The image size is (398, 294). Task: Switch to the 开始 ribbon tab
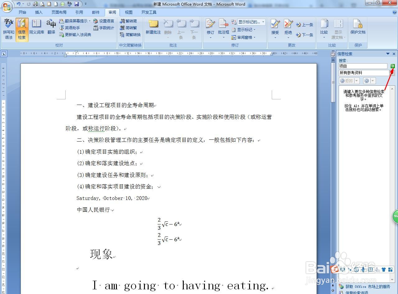[x=22, y=12]
